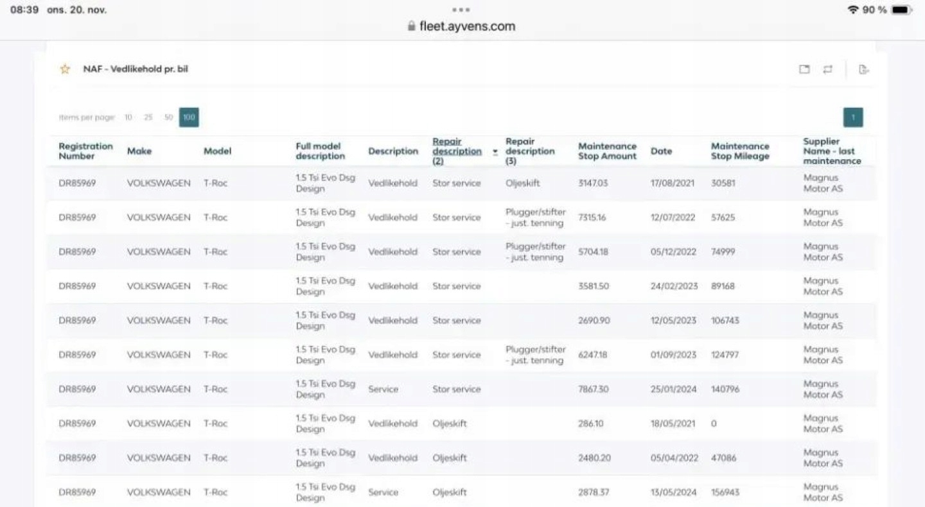Screen dimensions: 925x507
Task: Click the Maintenance Stop Amount column header
Action: (608, 151)
